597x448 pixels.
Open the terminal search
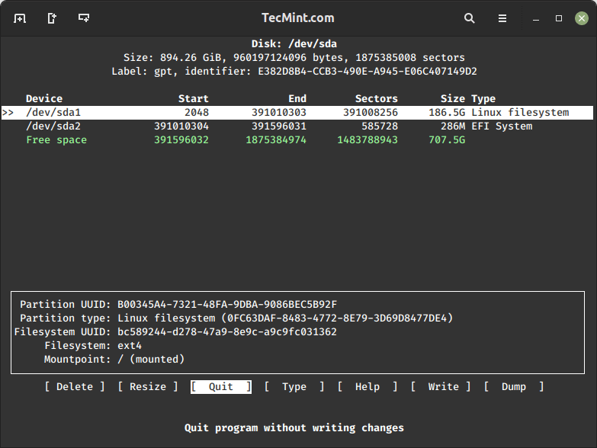470,18
